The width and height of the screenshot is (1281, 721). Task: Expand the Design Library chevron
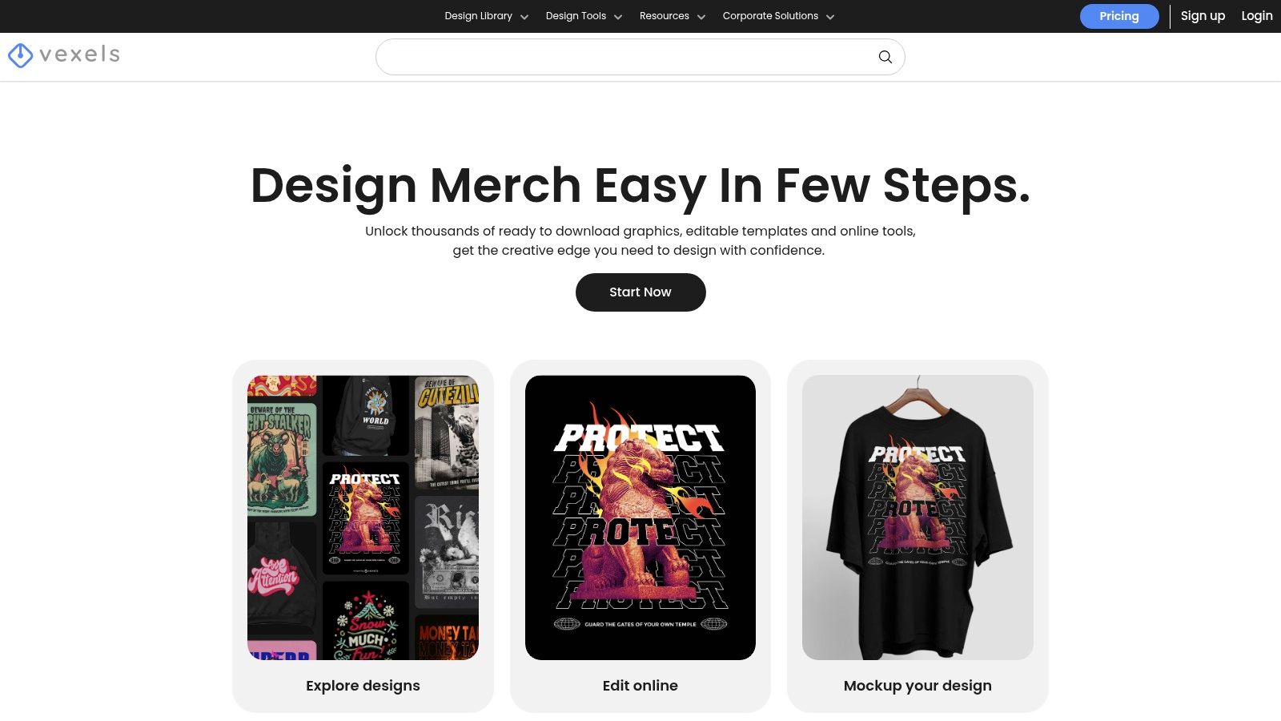[x=524, y=17]
